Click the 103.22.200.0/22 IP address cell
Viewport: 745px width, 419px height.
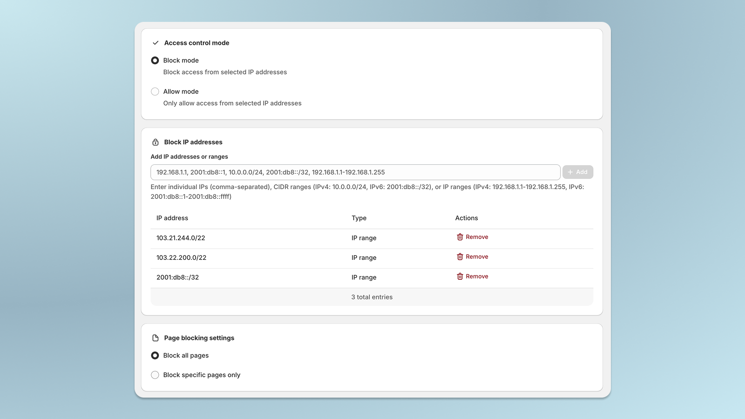pos(181,257)
